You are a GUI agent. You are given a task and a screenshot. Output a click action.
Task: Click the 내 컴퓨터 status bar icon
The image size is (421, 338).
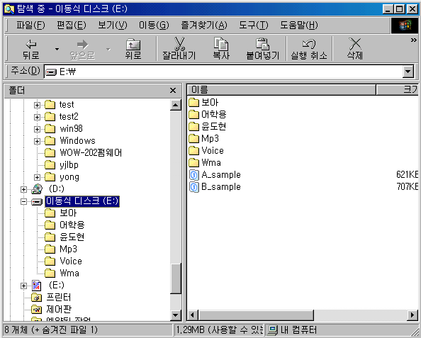[273, 330]
